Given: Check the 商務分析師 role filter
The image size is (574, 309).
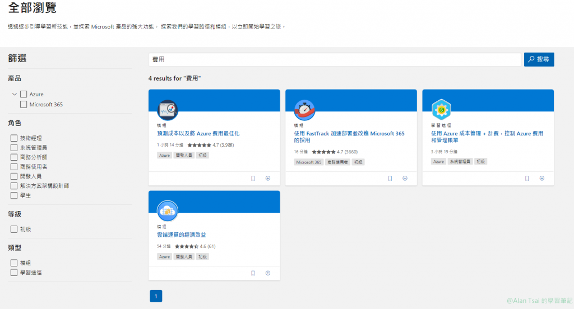Looking at the screenshot, I should point(14,157).
